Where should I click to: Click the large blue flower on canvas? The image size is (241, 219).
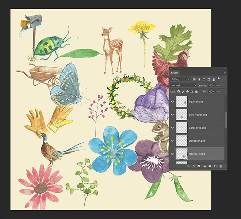[x=113, y=151]
